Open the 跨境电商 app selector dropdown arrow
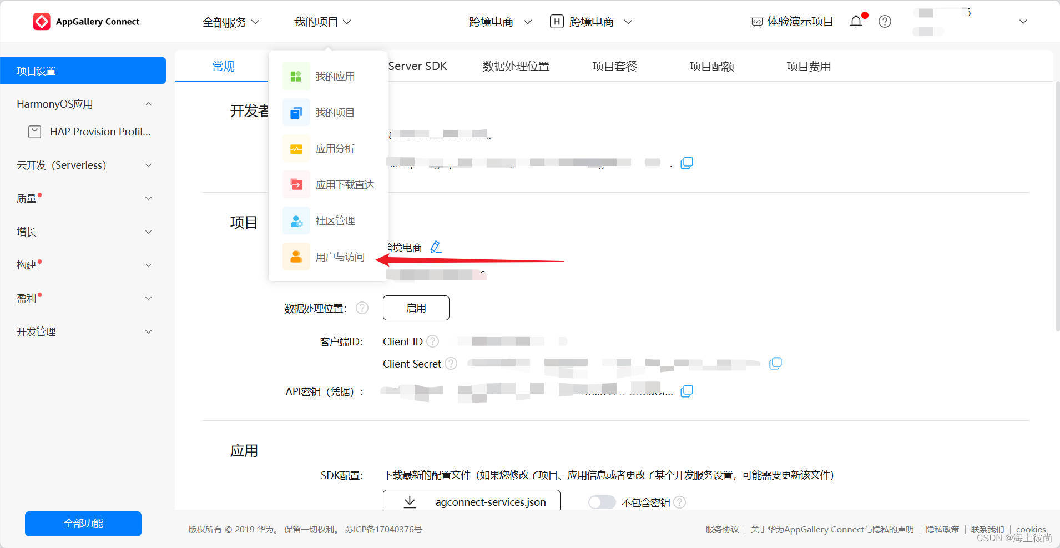The image size is (1060, 548). tap(628, 22)
